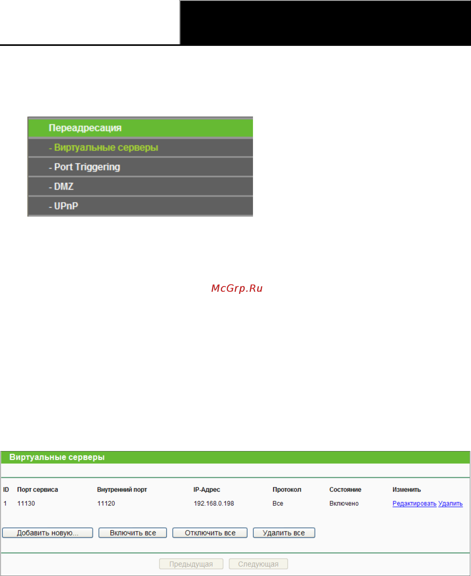The height and width of the screenshot is (576, 471).
Task: Click the Виртуальные серверы panel title
Action: click(x=57, y=457)
